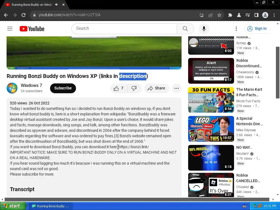
Task: Click the NicsterV channel name
Action: (x=243, y=154)
